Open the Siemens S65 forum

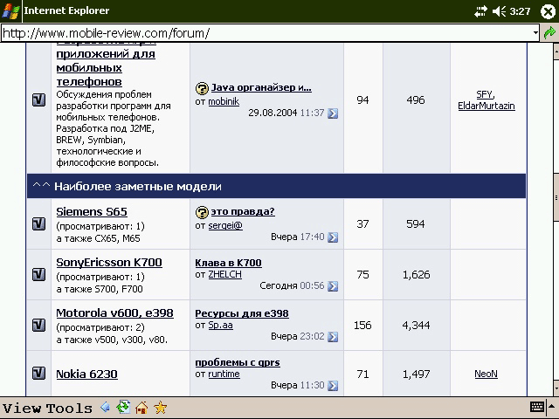[92, 211]
